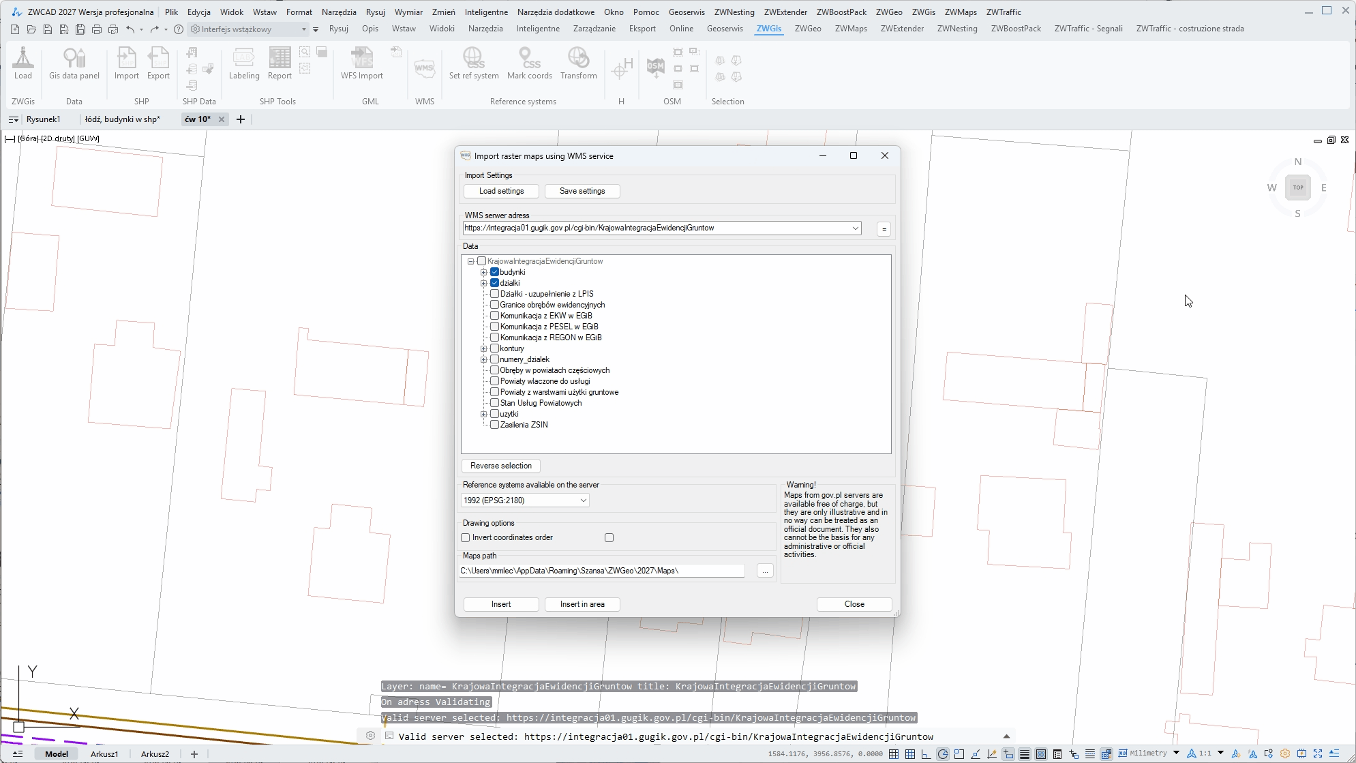Expand the budynki tree node
The image size is (1356, 763).
tap(484, 272)
